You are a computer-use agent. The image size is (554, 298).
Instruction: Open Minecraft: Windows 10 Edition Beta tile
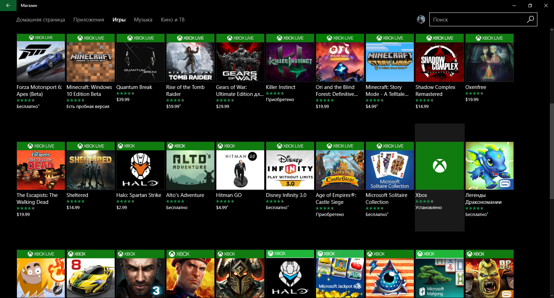coord(91,58)
